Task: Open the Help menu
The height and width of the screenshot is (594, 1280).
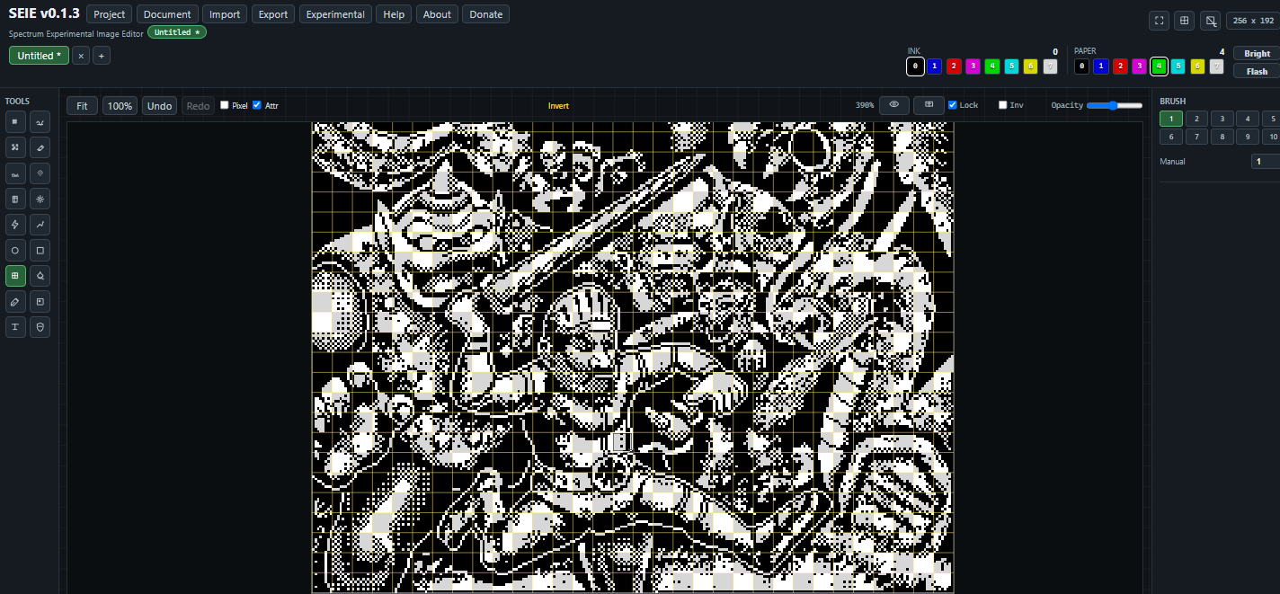Action: click(x=394, y=14)
